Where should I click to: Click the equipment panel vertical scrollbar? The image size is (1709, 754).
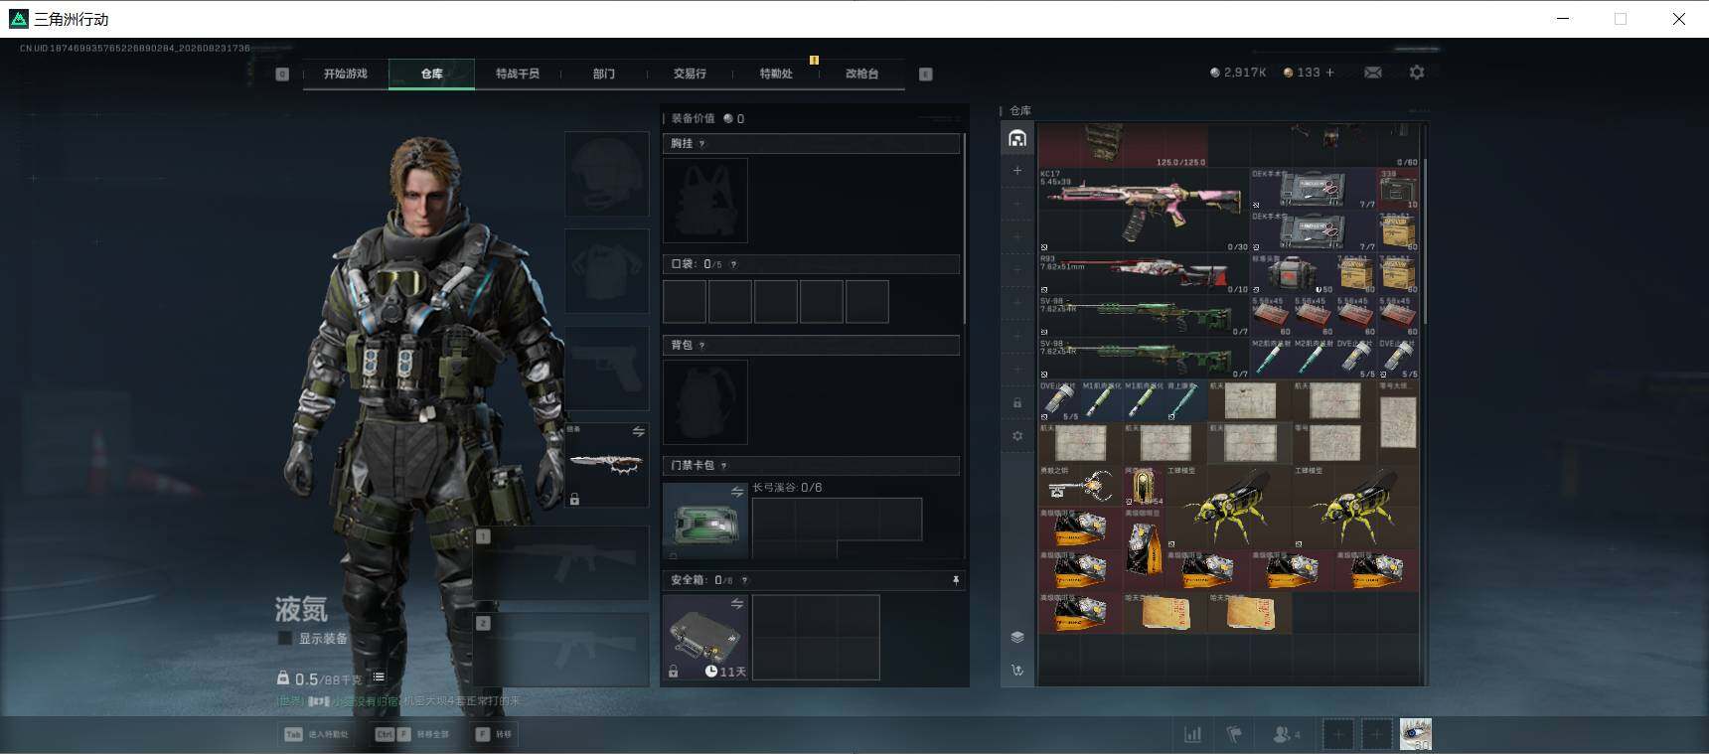point(965,228)
